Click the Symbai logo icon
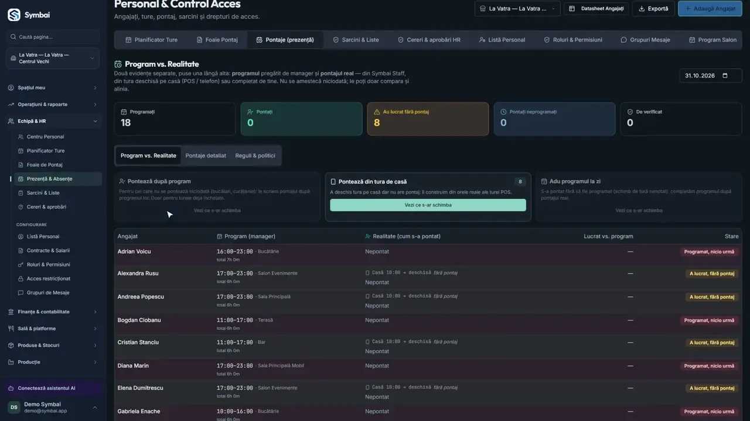Viewport: 750px width, 421px height. pyautogui.click(x=14, y=15)
